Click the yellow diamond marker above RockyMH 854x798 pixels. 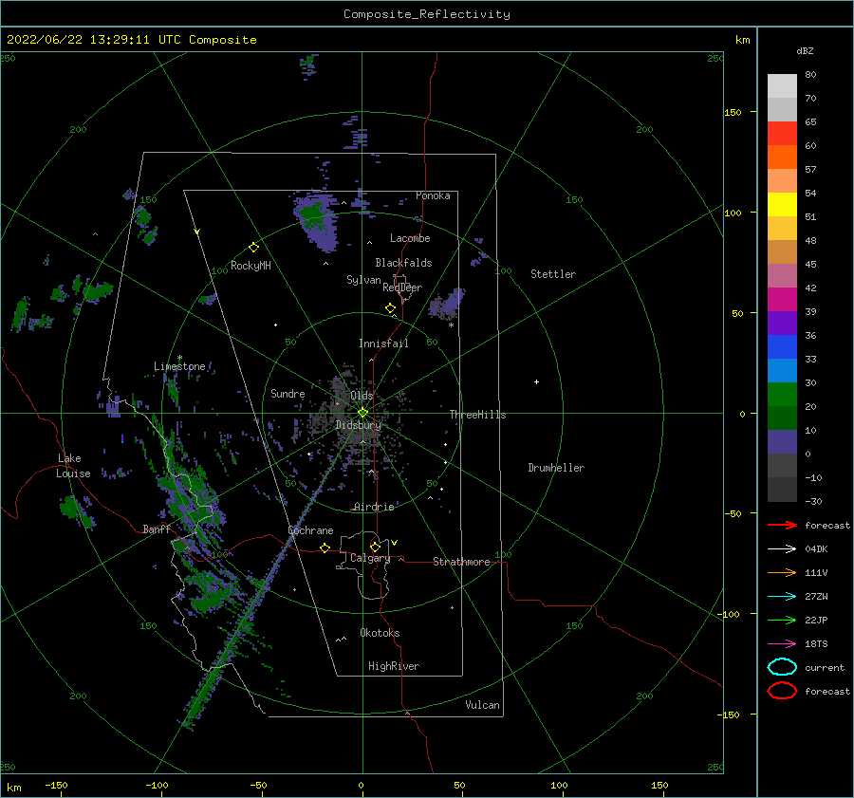tap(253, 248)
